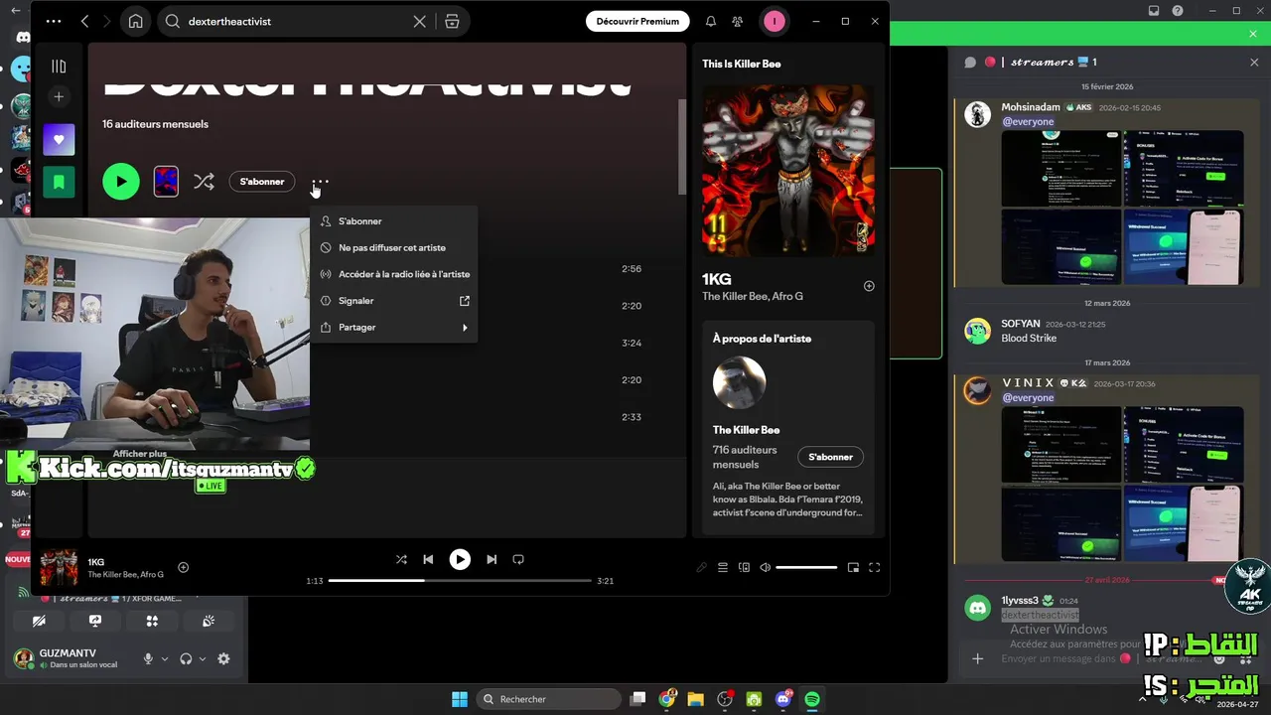Play the artist with the green play button

click(x=121, y=182)
